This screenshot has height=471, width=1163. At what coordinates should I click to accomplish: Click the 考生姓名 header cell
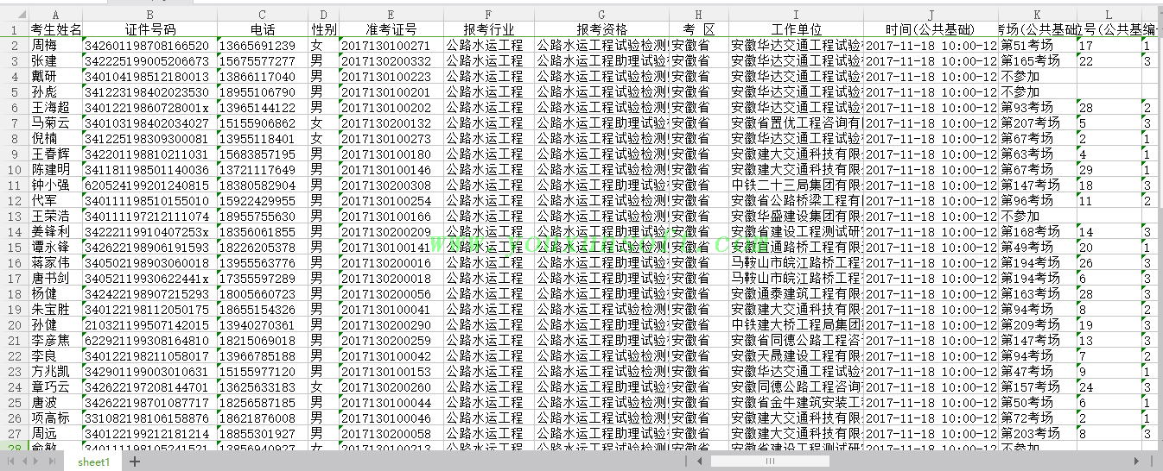click(56, 29)
